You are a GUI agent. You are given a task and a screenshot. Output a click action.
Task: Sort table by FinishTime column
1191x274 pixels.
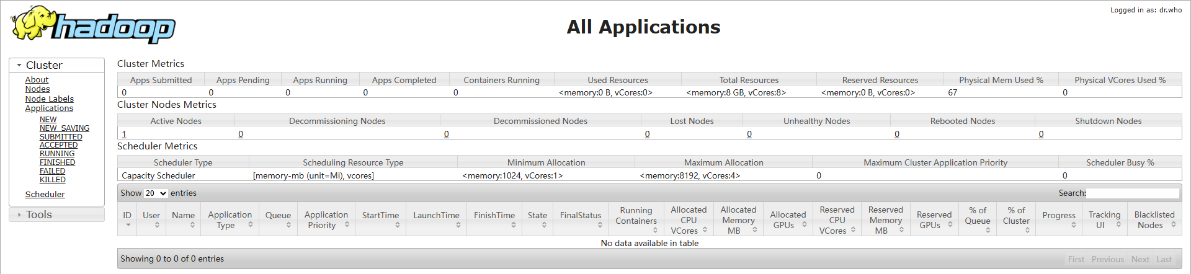pyautogui.click(x=494, y=219)
